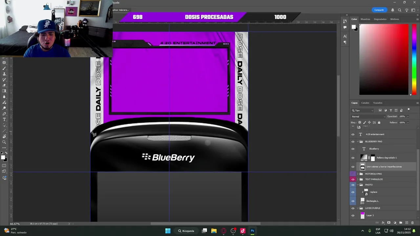Viewport: 420px width, 236px height.
Task: Hide the TEXT PARALELOS group
Action: point(353,179)
